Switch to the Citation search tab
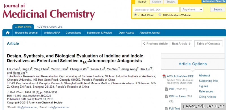The image size is (226, 110). (157, 2)
